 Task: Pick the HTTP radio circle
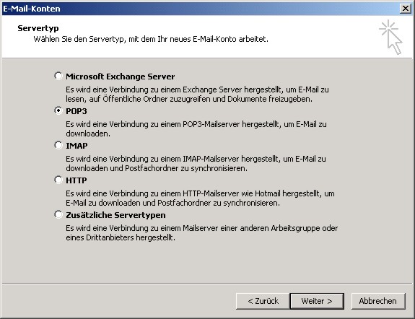pyautogui.click(x=58, y=180)
